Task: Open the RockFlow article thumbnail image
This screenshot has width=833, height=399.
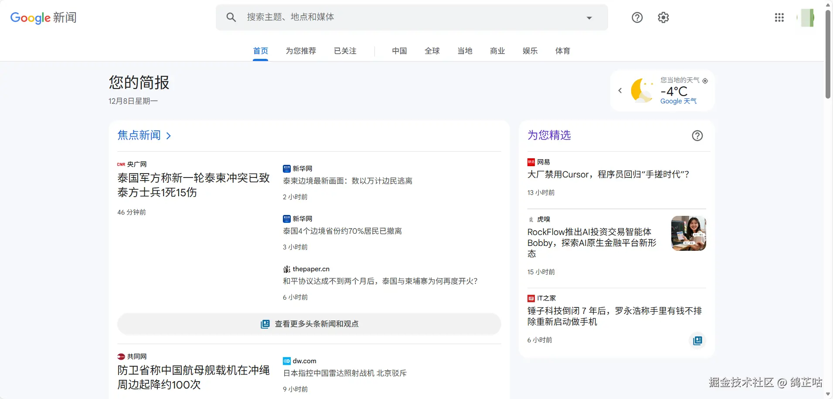Action: click(688, 233)
